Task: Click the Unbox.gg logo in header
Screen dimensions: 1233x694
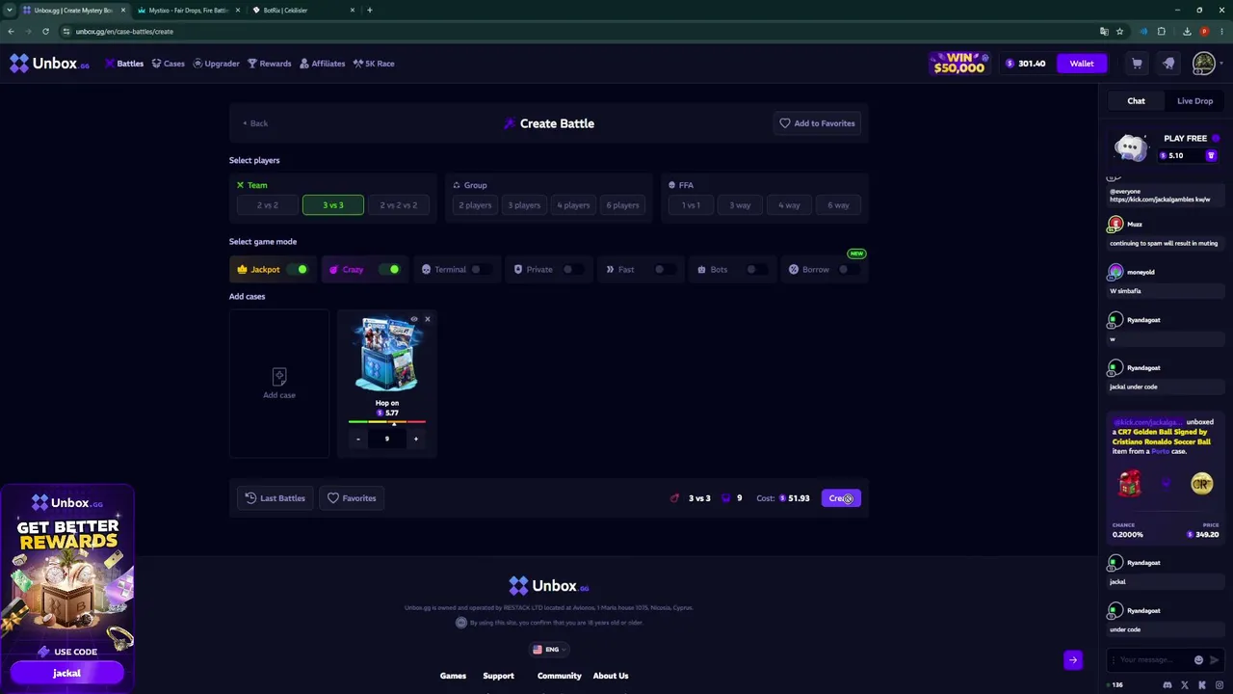Action: coord(49,64)
